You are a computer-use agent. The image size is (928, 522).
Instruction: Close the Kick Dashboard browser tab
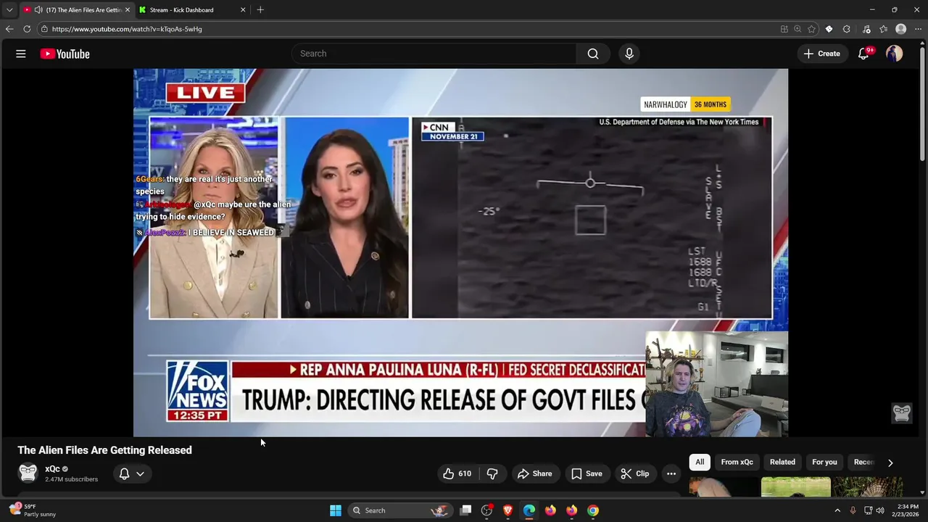243,10
